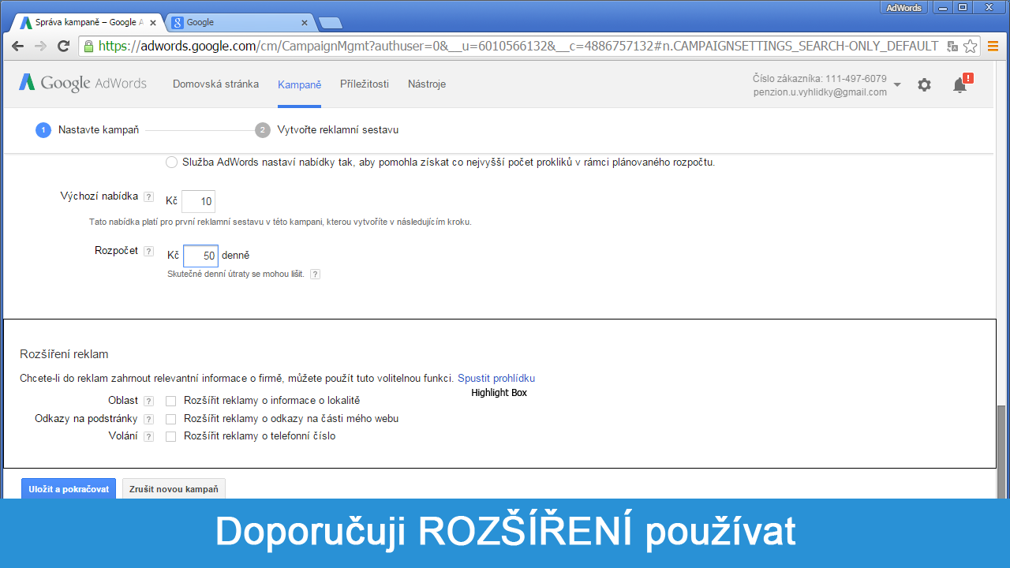1010x568 pixels.
Task: Open the Nástroje tab
Action: click(427, 84)
